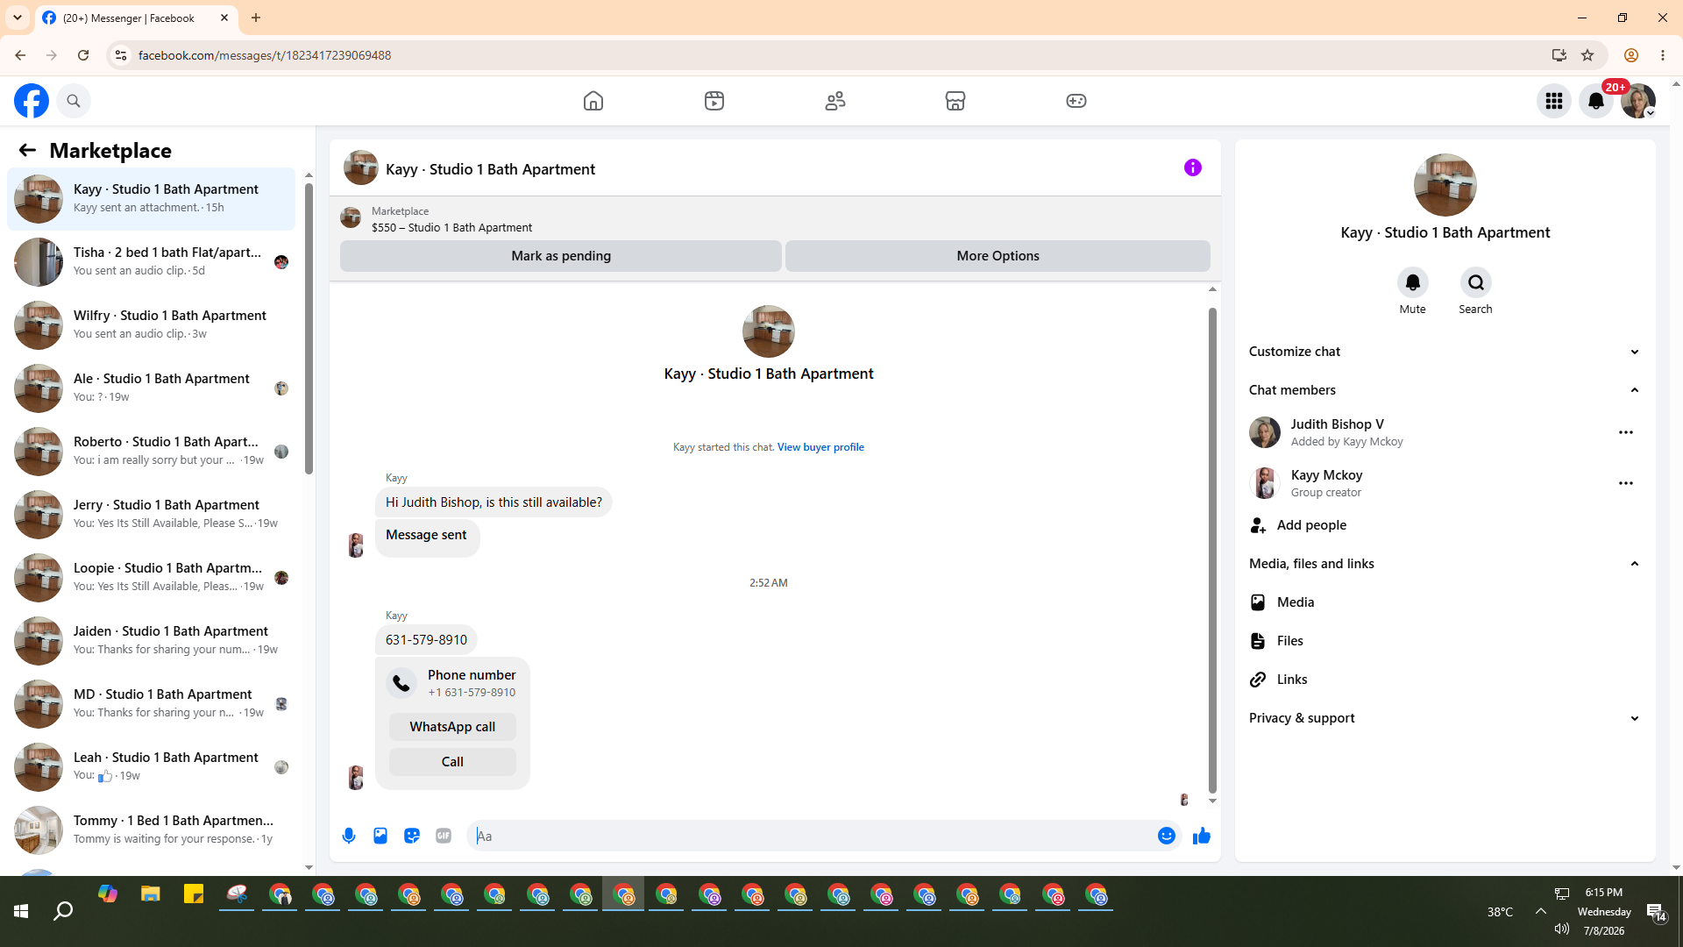Open a new browser tab
The height and width of the screenshot is (947, 1683).
coord(256,18)
